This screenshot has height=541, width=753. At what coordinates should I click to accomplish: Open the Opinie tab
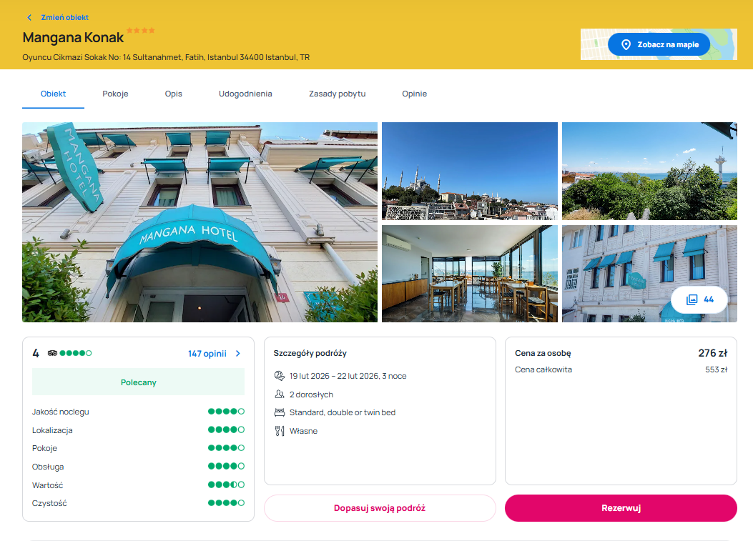(x=414, y=94)
